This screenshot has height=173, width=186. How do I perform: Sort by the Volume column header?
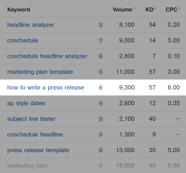point(122,10)
